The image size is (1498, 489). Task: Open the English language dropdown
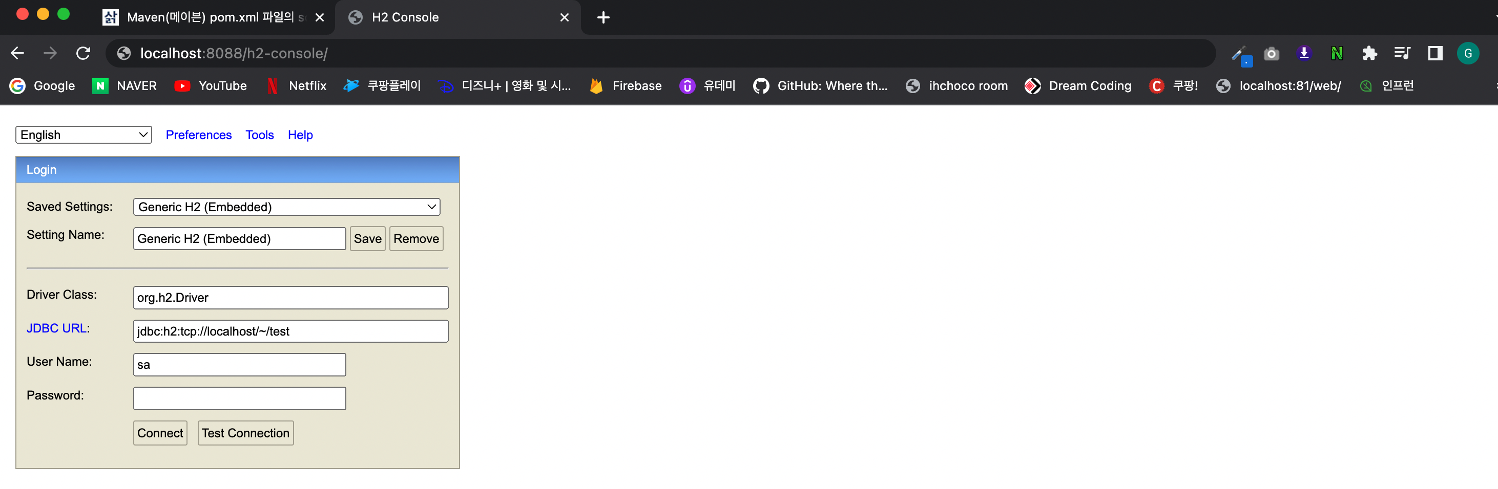coord(84,135)
